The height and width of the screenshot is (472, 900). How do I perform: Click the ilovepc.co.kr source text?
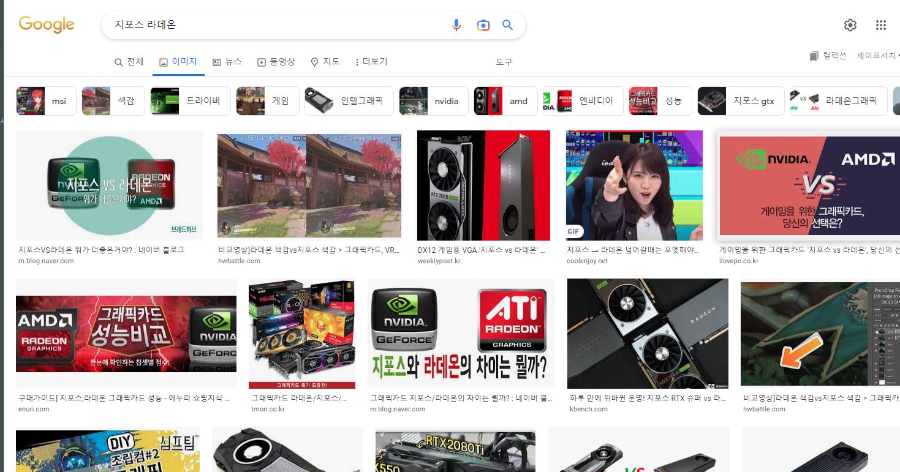click(739, 261)
